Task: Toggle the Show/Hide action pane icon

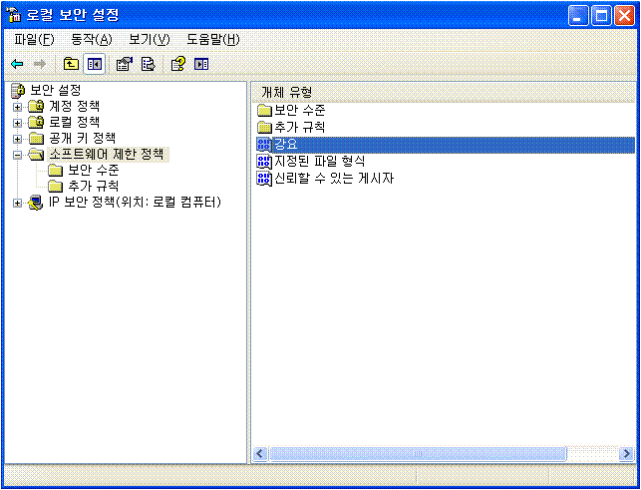Action: (x=201, y=64)
